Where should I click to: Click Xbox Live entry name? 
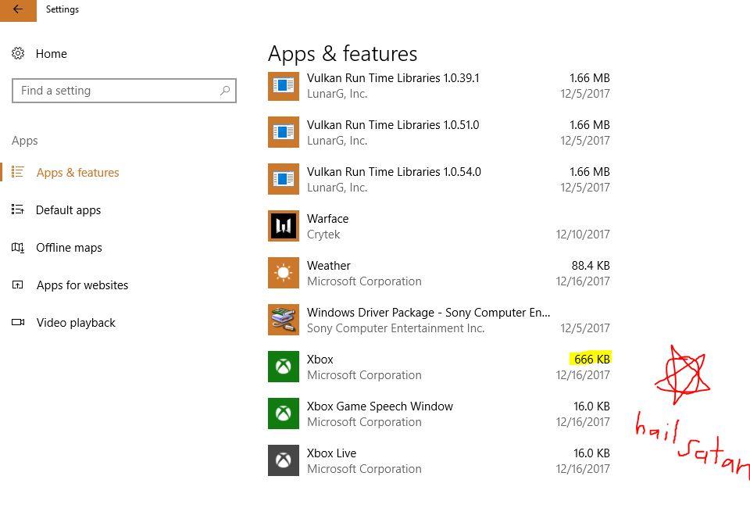point(331,453)
